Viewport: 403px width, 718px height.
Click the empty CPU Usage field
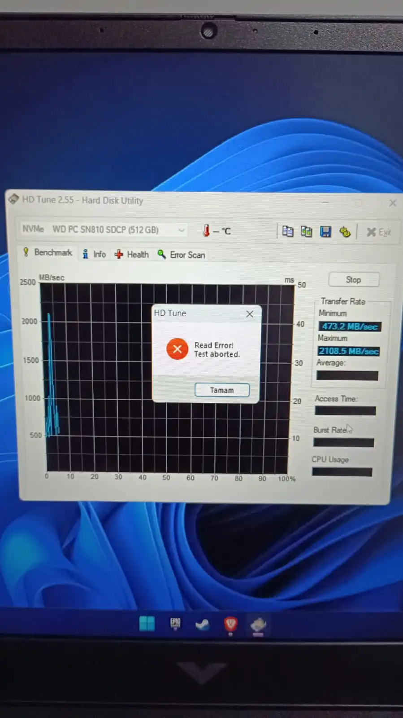point(342,472)
